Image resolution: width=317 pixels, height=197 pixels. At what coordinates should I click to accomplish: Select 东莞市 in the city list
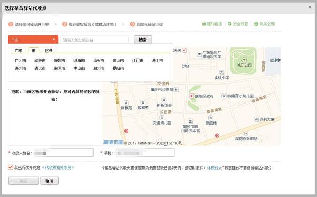(x=60, y=68)
